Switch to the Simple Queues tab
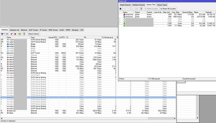216x123 pixels. (x=125, y=5)
